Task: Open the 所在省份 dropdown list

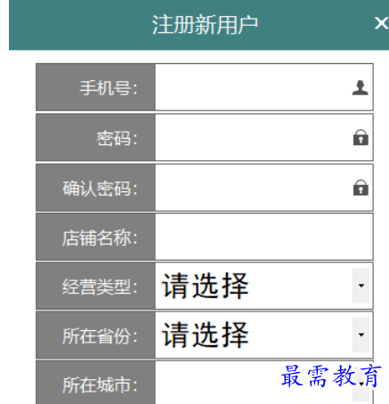Action: coord(263,335)
